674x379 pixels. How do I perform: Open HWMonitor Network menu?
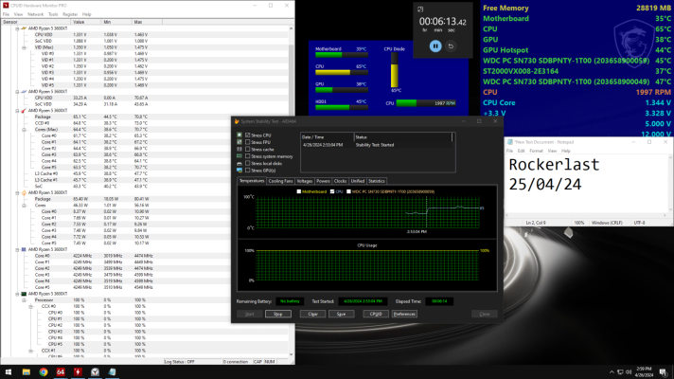pos(35,14)
